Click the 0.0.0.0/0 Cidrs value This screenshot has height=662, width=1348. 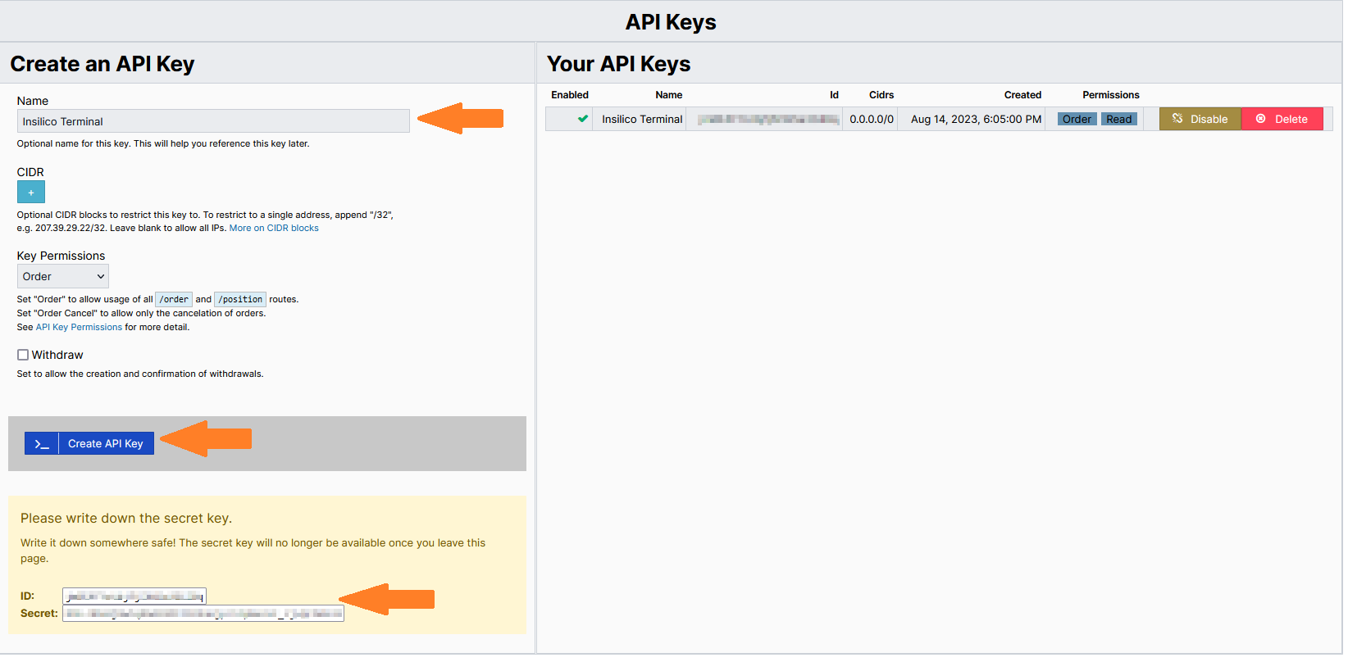click(x=871, y=120)
